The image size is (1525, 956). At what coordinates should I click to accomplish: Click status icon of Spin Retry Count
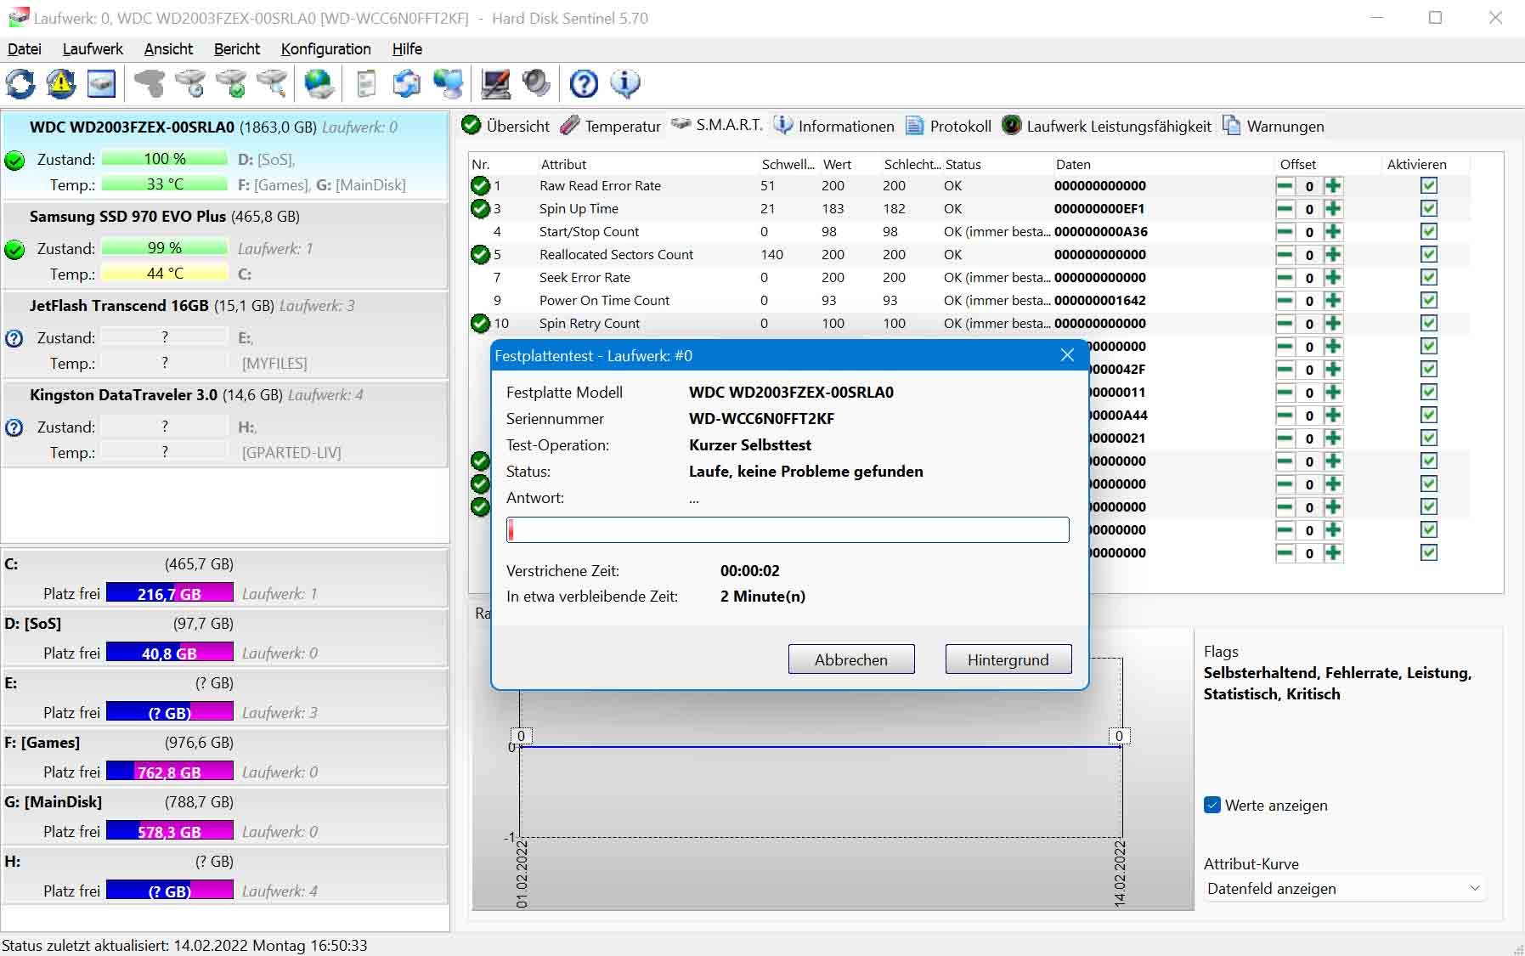(480, 323)
